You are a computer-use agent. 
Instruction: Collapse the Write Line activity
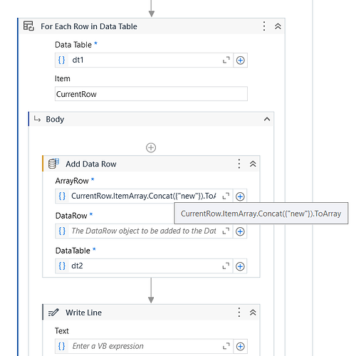pos(253,313)
